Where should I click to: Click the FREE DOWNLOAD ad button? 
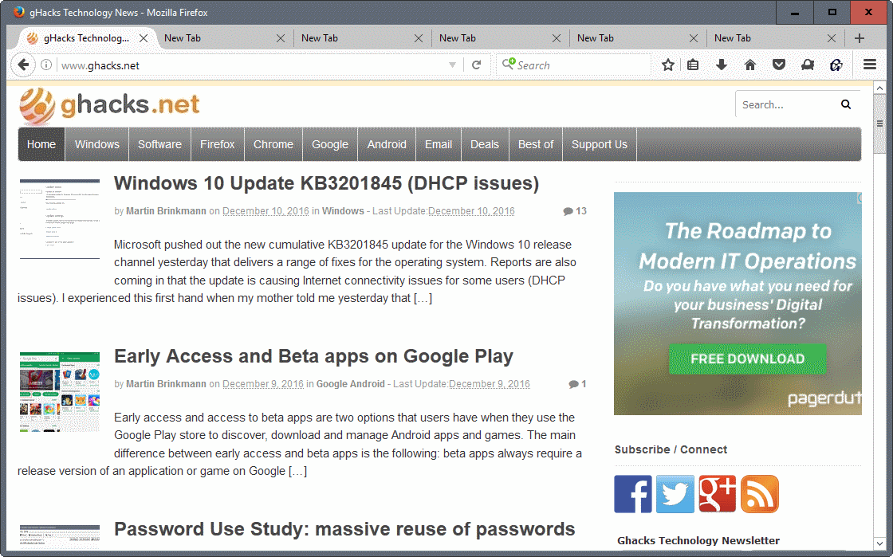pyautogui.click(x=747, y=359)
